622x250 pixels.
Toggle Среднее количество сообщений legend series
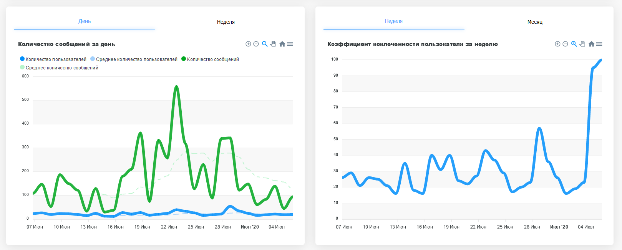pyautogui.click(x=59, y=67)
